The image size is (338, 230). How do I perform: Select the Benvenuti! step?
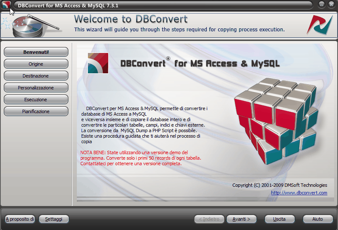[x=36, y=52]
